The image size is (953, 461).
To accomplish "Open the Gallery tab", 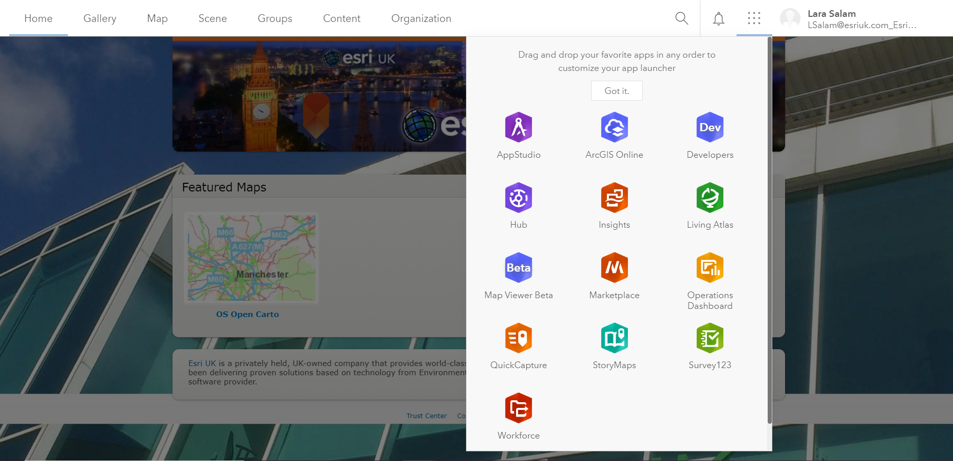I will pos(100,18).
